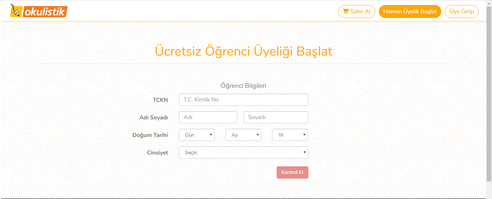This screenshot has width=492, height=199.
Task: Click the okulistik bee logo
Action: pos(39,11)
